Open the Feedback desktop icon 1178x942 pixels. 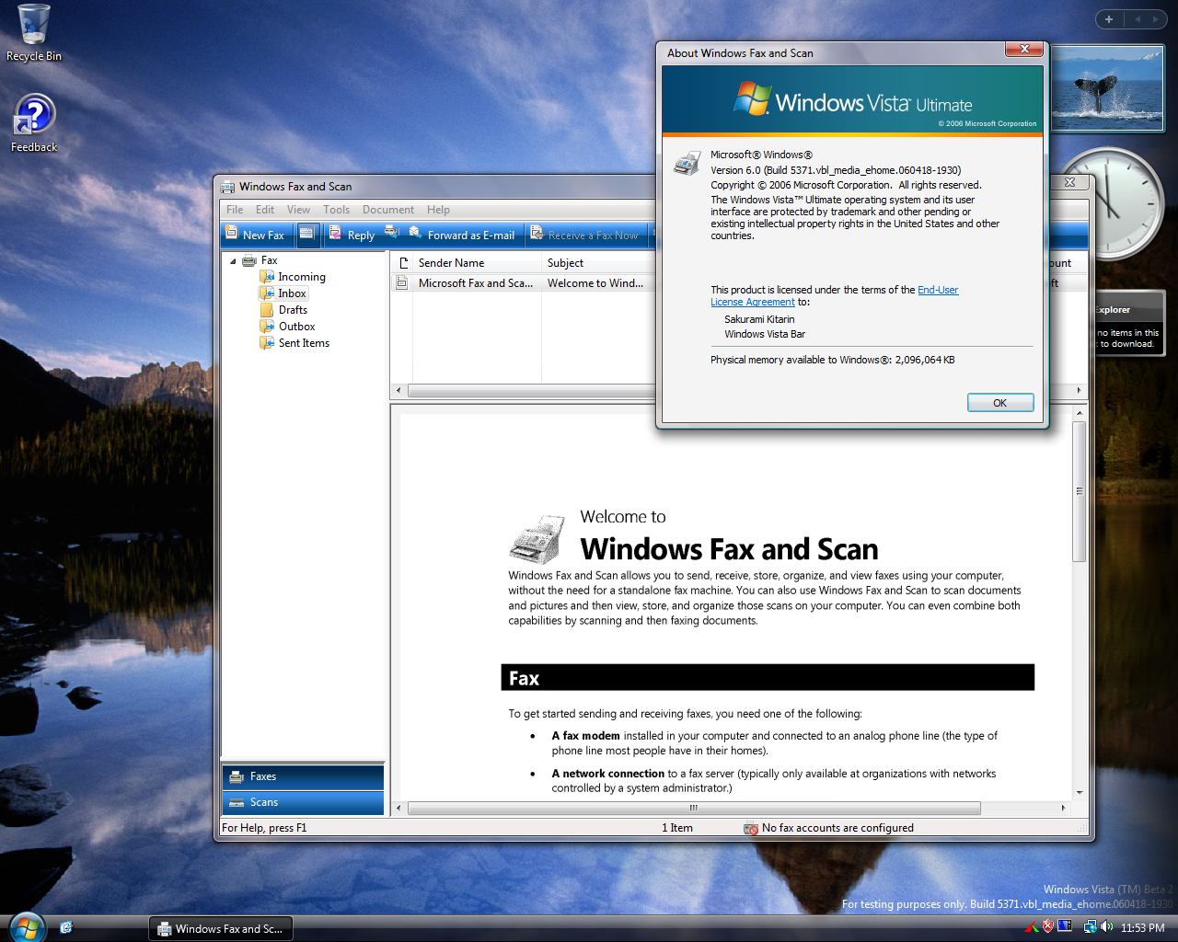[34, 123]
